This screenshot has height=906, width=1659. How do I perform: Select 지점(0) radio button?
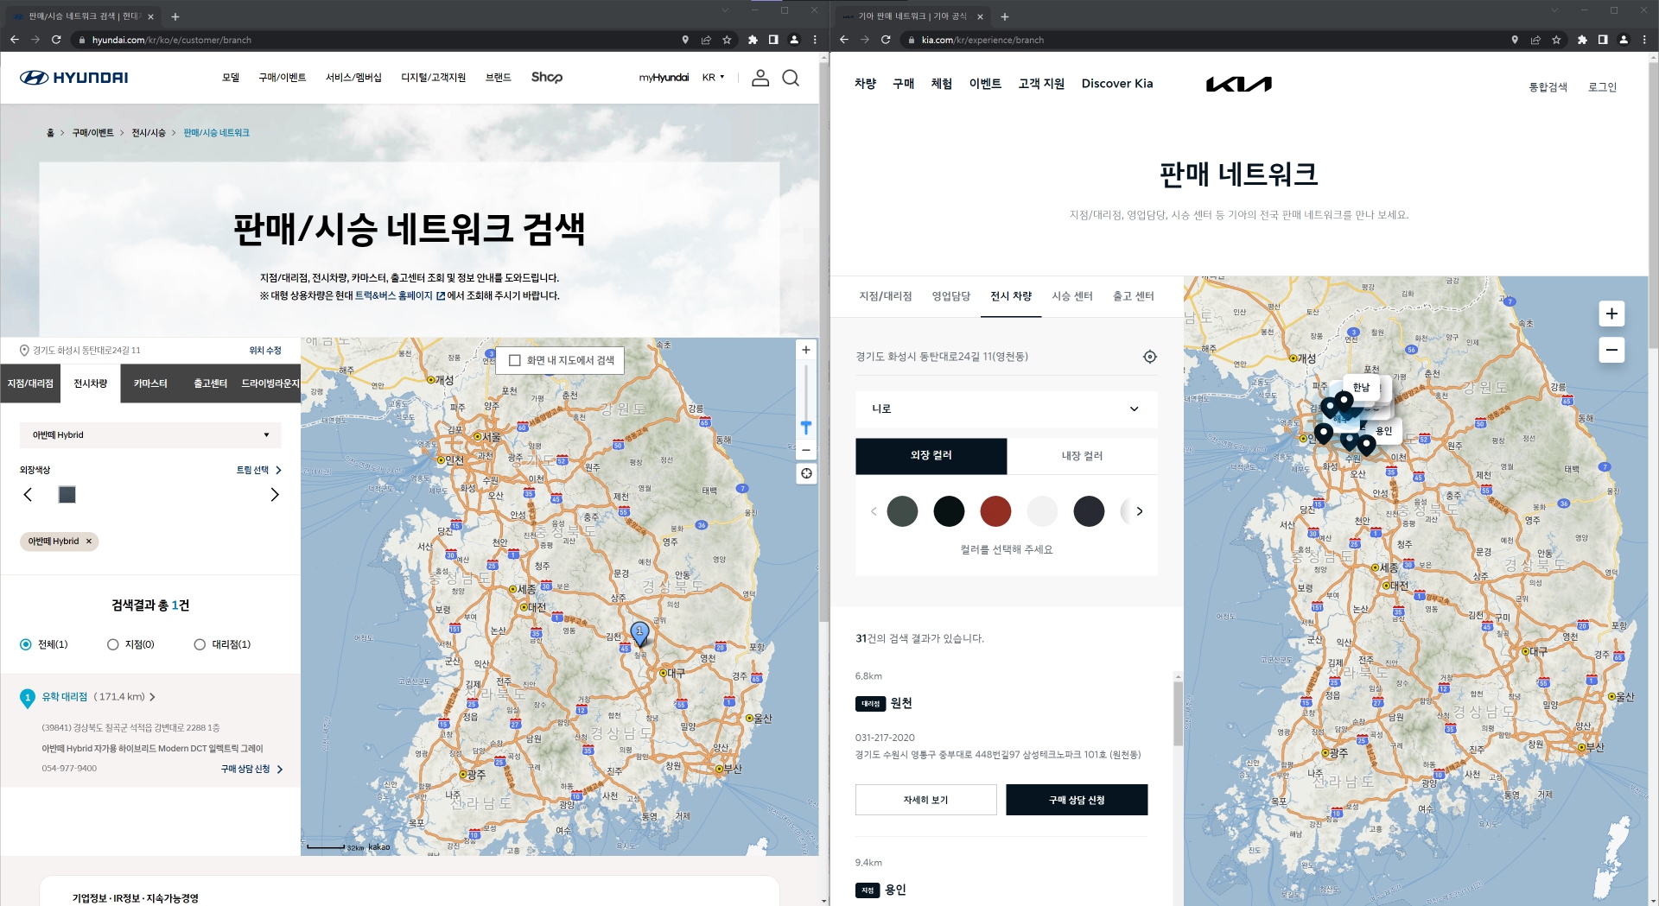click(x=113, y=644)
